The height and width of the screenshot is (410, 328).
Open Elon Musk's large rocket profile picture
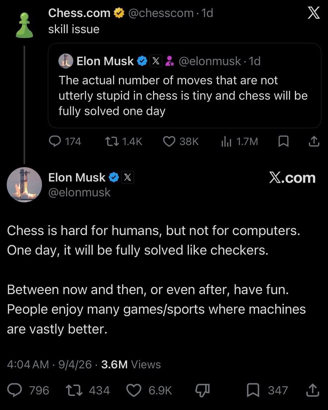tap(24, 185)
